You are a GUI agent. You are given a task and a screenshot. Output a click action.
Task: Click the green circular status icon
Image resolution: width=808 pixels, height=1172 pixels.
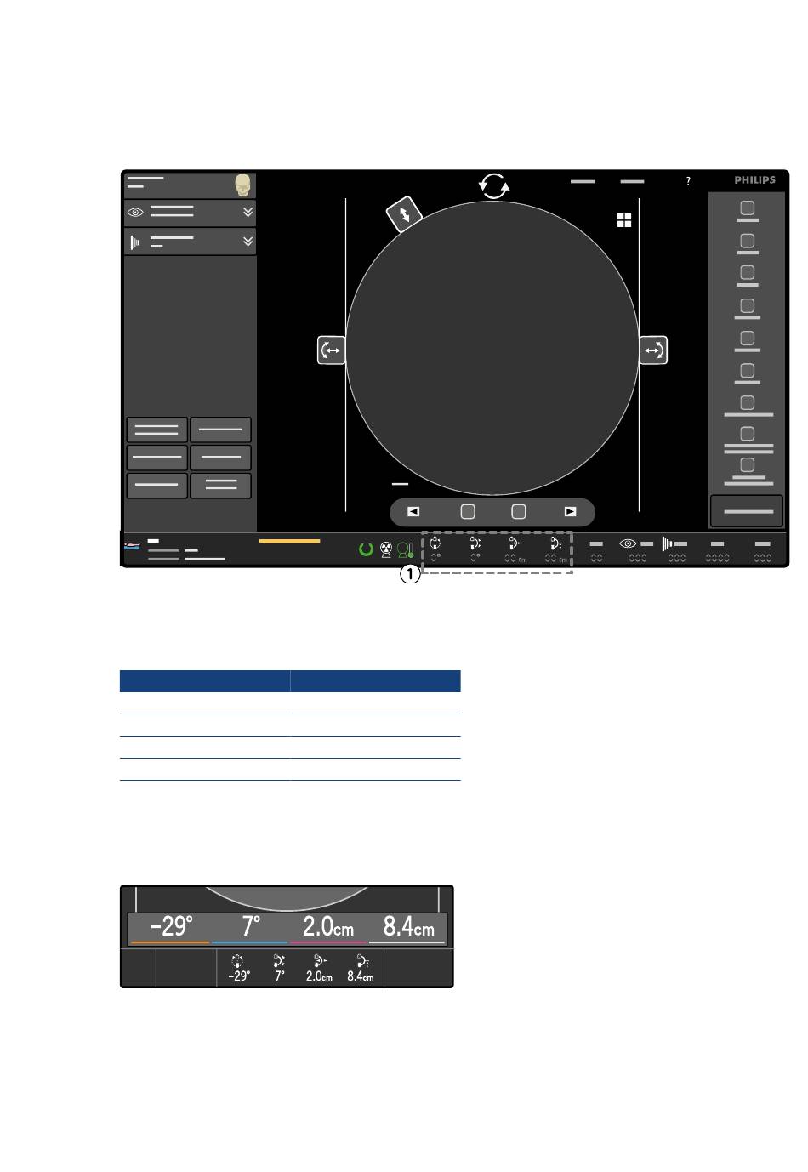(366, 549)
